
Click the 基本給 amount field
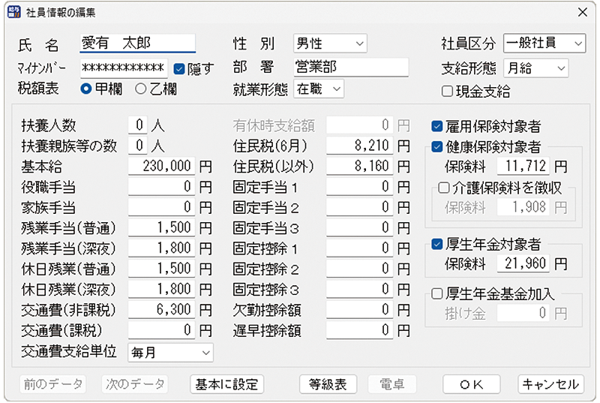tap(161, 165)
